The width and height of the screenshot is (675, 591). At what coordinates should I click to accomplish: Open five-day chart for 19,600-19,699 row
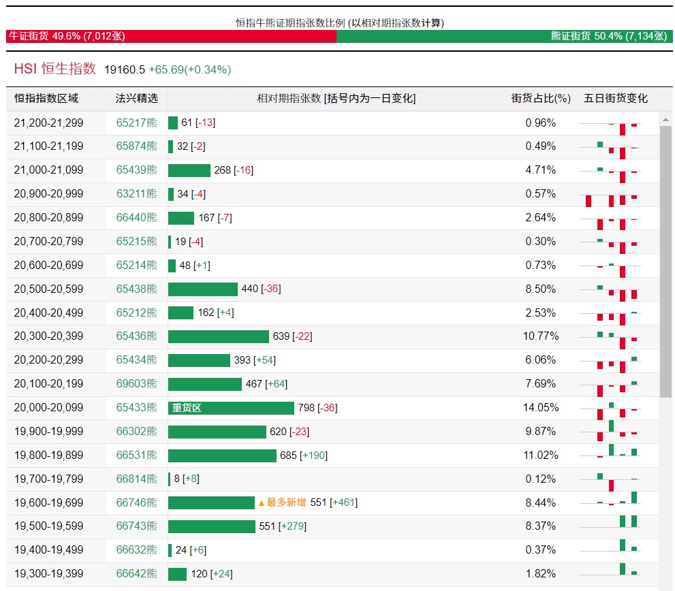[x=610, y=502]
